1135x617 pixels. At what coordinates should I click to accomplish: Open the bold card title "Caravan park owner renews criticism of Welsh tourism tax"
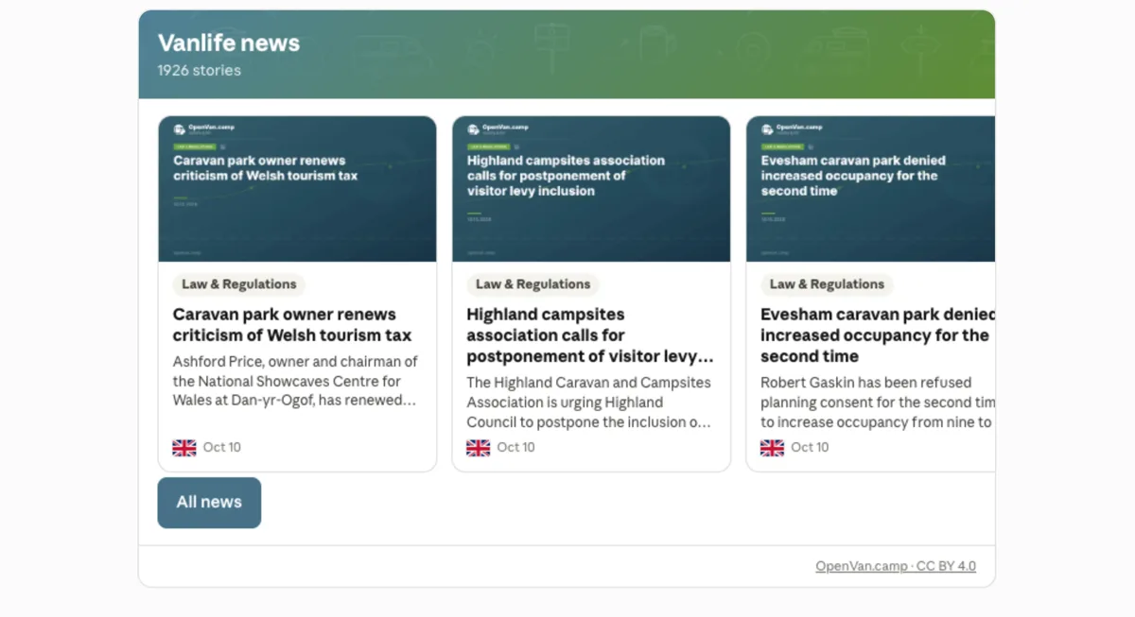pyautogui.click(x=293, y=325)
